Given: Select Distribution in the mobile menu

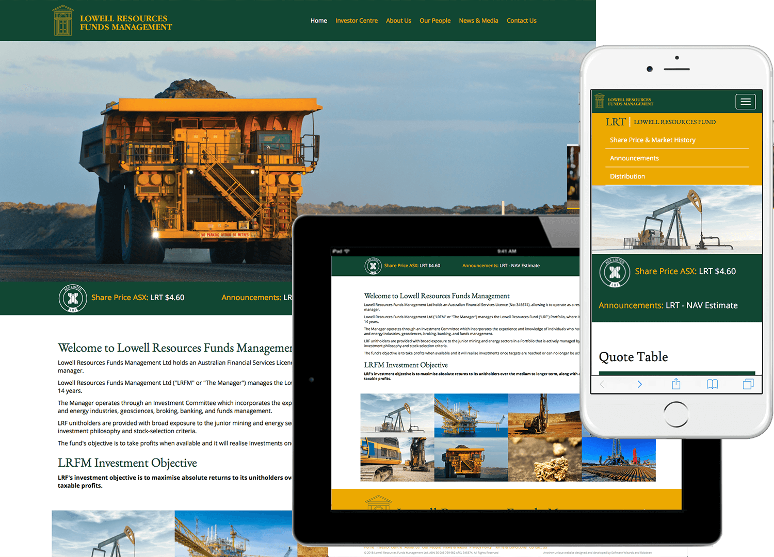Looking at the screenshot, I should (x=627, y=176).
